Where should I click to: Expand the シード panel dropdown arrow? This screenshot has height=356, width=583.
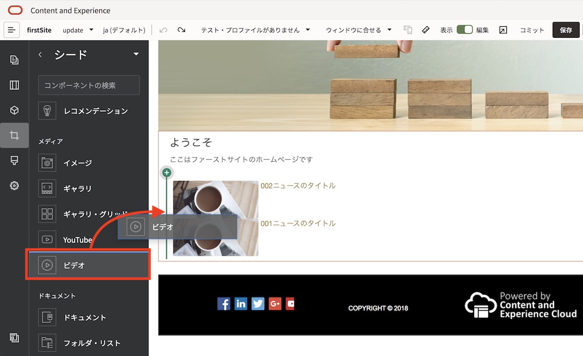(136, 54)
